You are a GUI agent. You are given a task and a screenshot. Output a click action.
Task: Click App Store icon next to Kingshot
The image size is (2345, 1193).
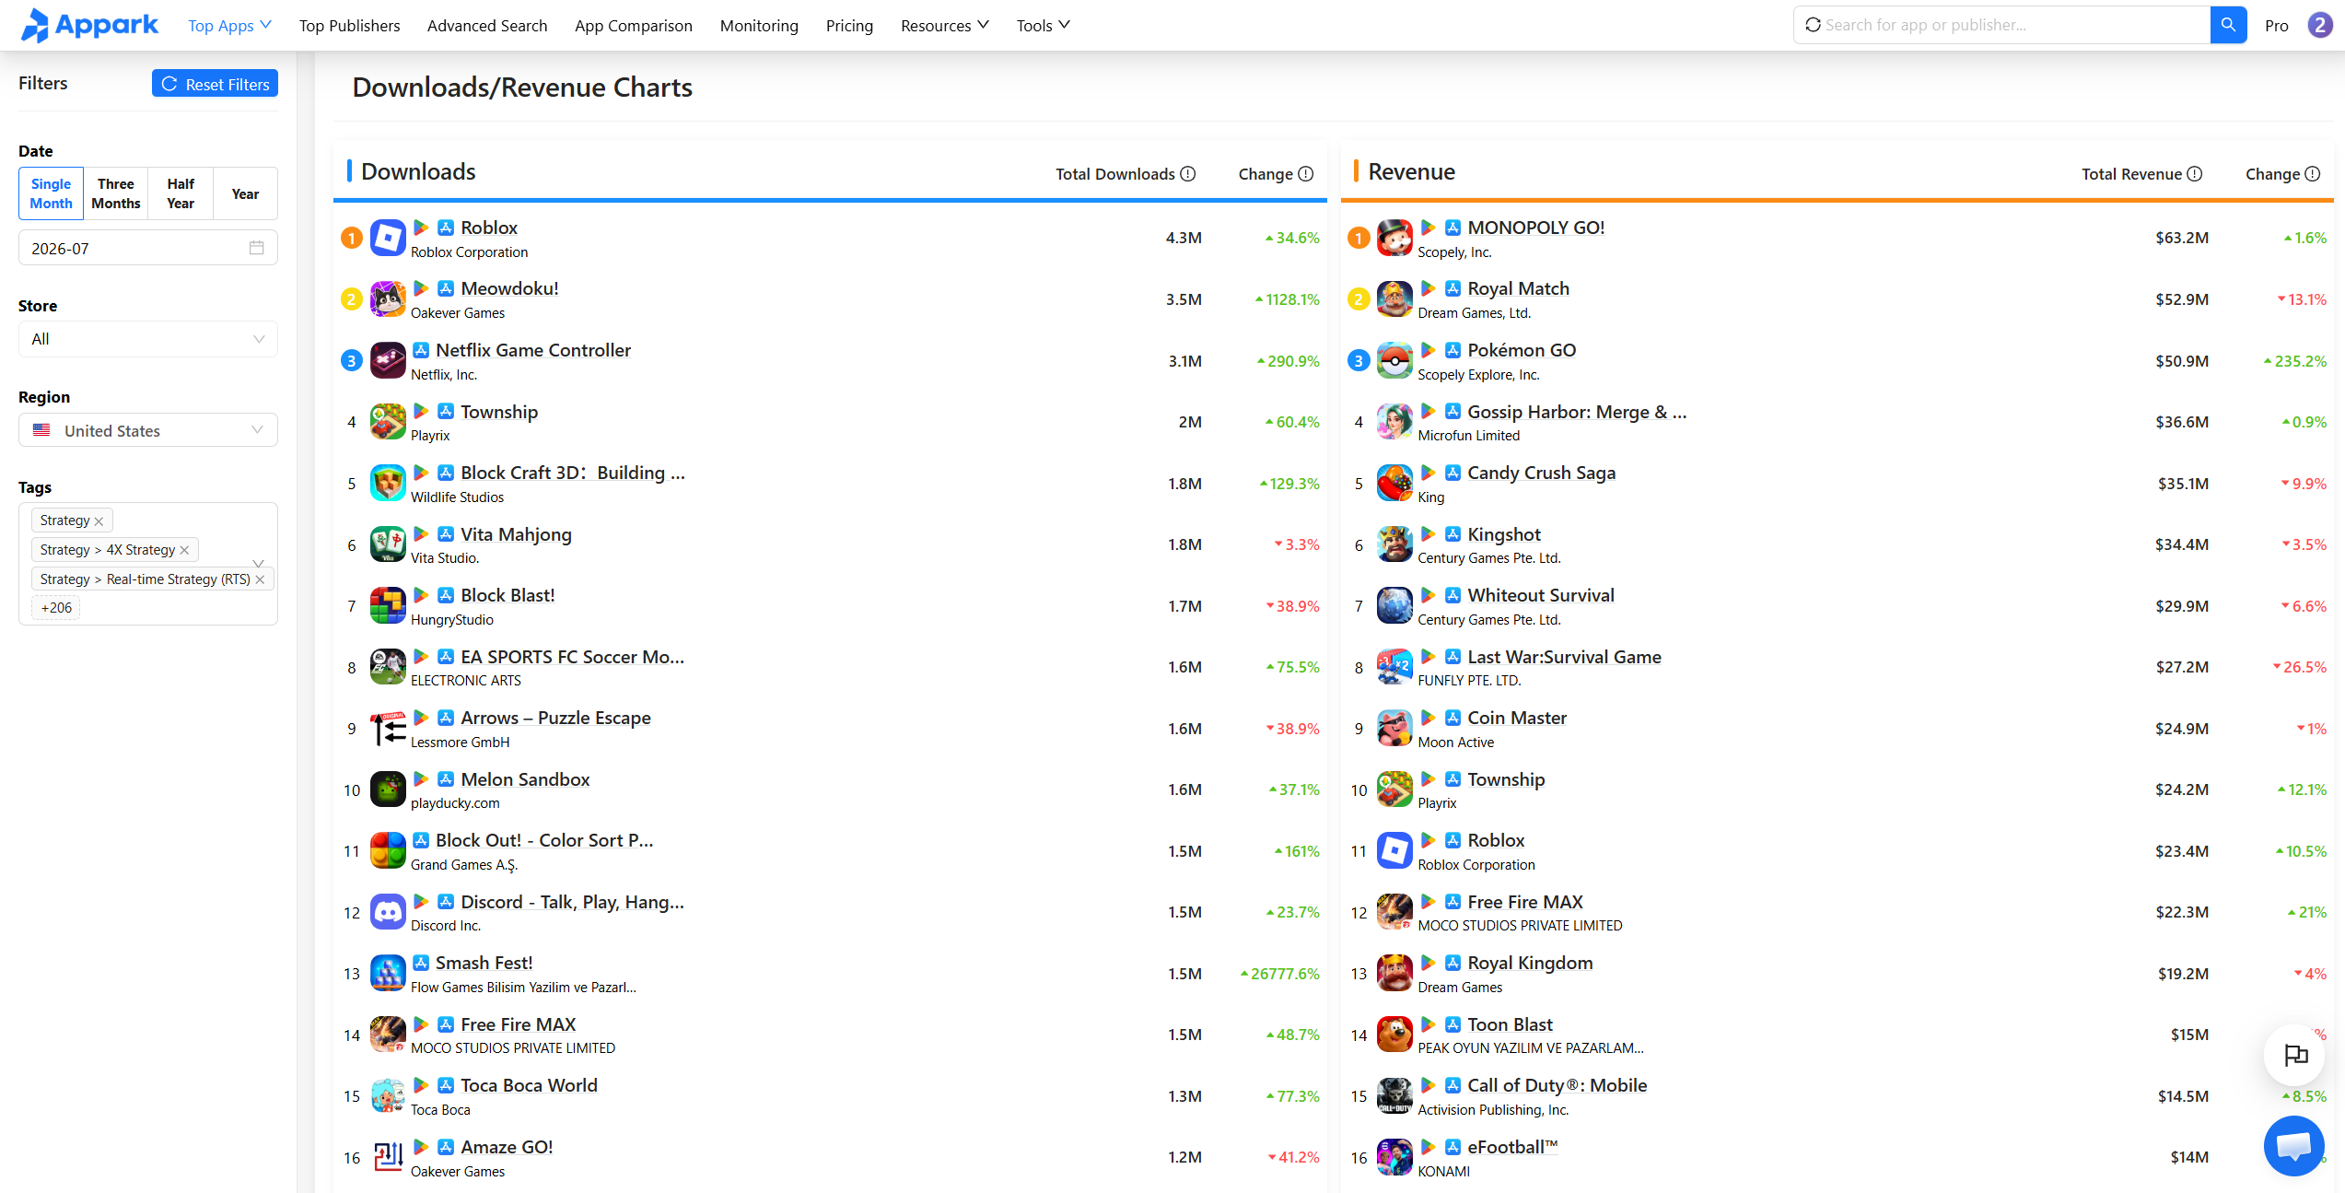point(1452,533)
